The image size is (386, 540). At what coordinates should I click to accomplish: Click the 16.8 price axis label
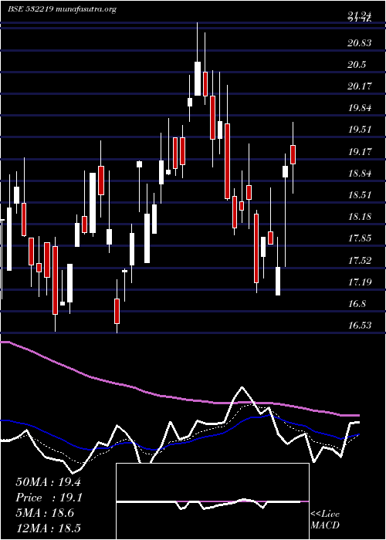pos(357,304)
